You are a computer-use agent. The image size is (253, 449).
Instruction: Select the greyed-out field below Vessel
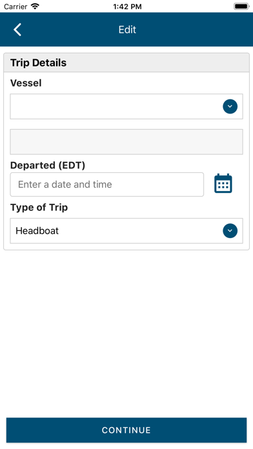click(x=126, y=142)
